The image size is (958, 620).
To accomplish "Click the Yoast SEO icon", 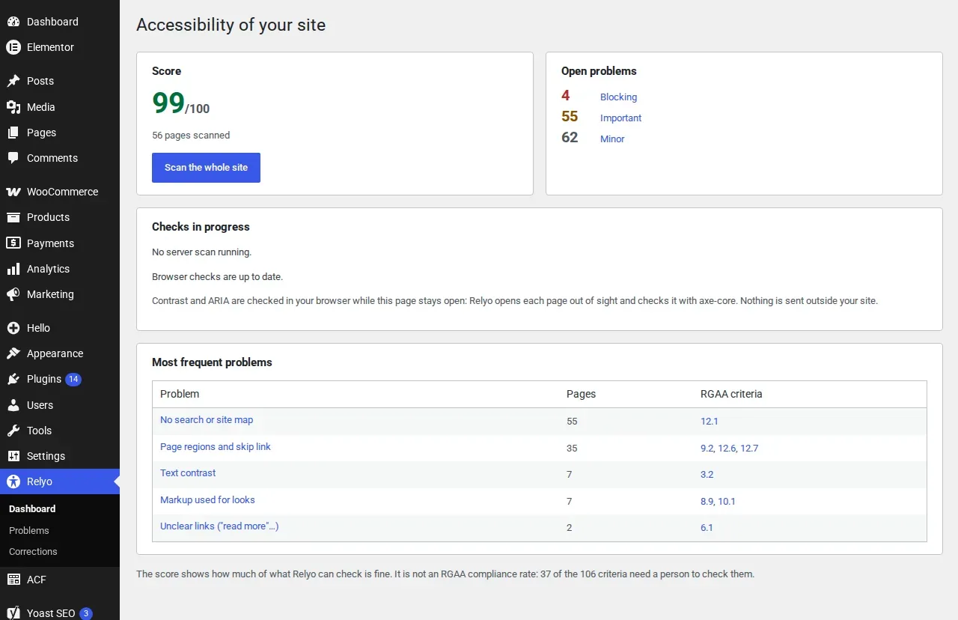I will click(x=13, y=613).
